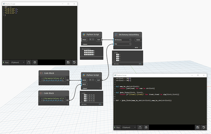Click Python icon on the node with IN[1] port
Image resolution: width=211 pixels, height=134 pixels.
84,75
